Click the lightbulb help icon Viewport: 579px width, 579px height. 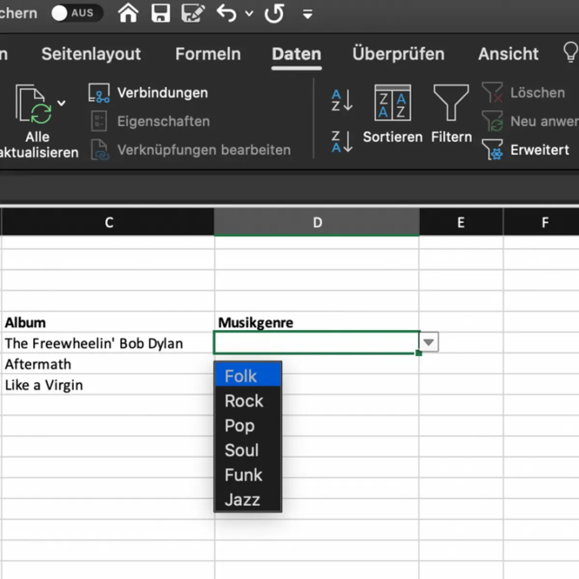point(570,52)
